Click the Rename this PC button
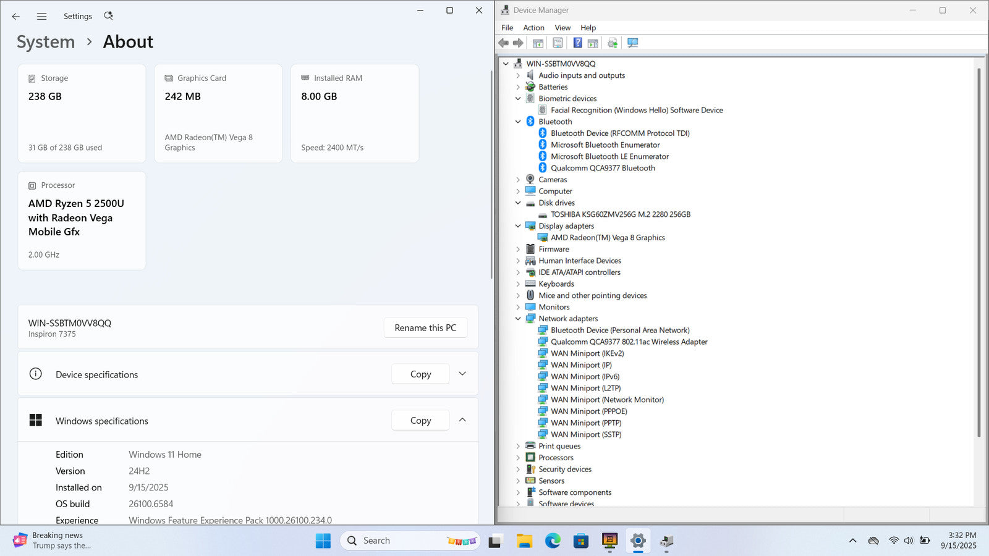Screen dimensions: 989x556 click(x=425, y=328)
